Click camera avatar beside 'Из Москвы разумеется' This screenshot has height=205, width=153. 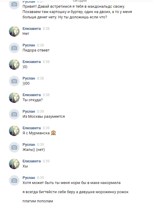pos(14,114)
